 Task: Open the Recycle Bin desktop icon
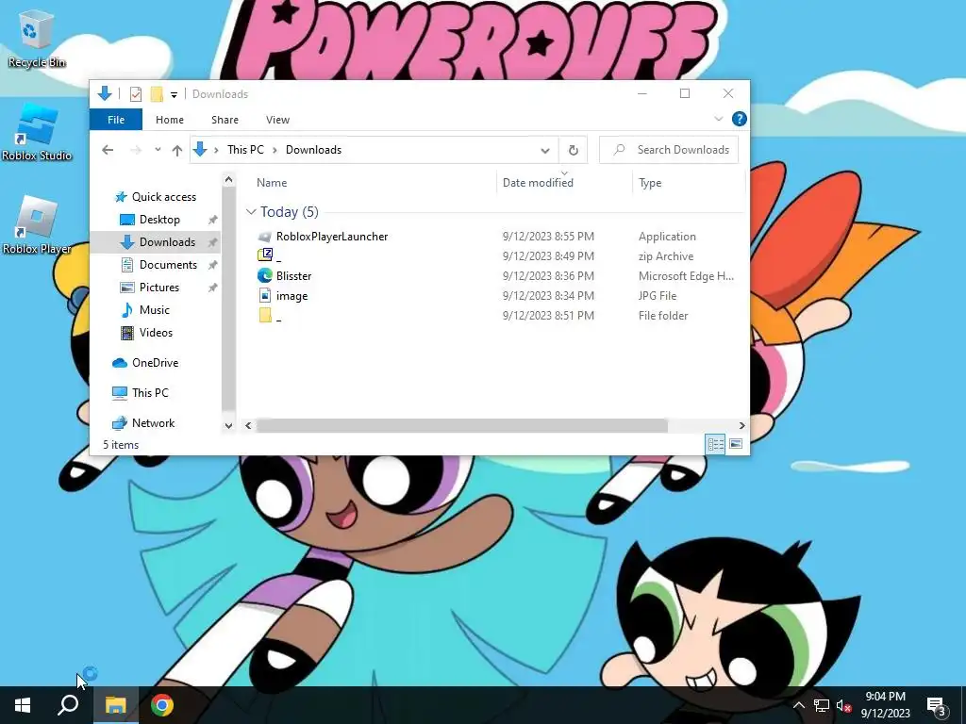coord(37,40)
